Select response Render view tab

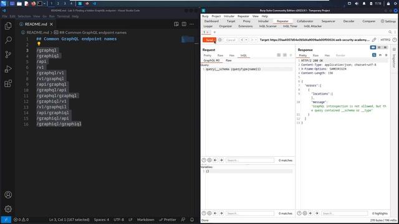point(340,55)
